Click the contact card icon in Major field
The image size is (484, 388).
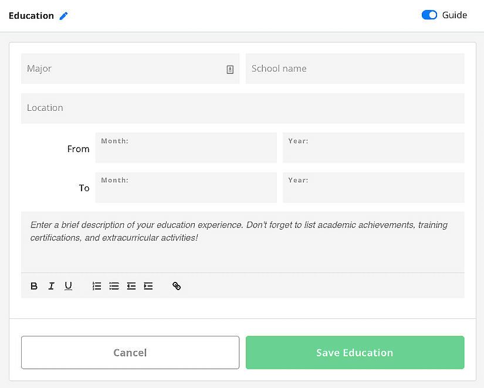tap(230, 69)
